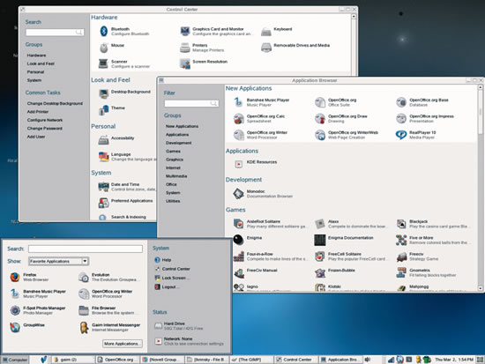This screenshot has height=364, width=485.
Task: Switch to OpenOffice.org taskbar entry
Action: click(x=117, y=360)
